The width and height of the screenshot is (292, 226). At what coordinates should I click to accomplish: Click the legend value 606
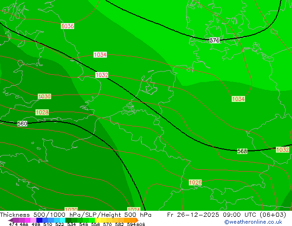point(140,224)
